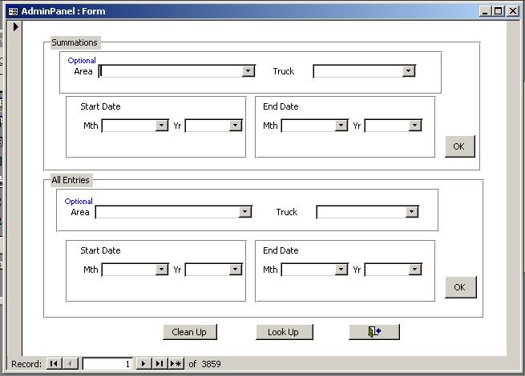Expand Summations Start Date Yr dropdown

(x=236, y=126)
